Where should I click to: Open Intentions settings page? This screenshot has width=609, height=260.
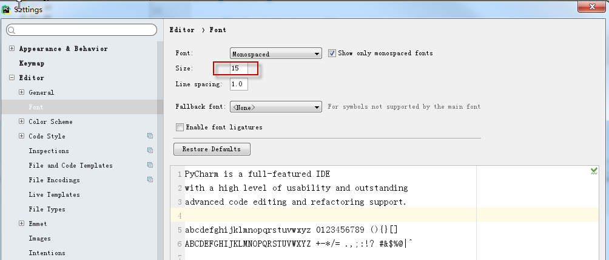[x=47, y=253]
